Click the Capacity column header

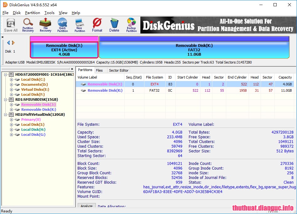(x=285, y=77)
